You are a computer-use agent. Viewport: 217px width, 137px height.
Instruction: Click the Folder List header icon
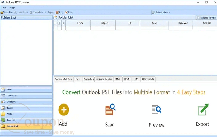pyautogui.click(x=56, y=17)
